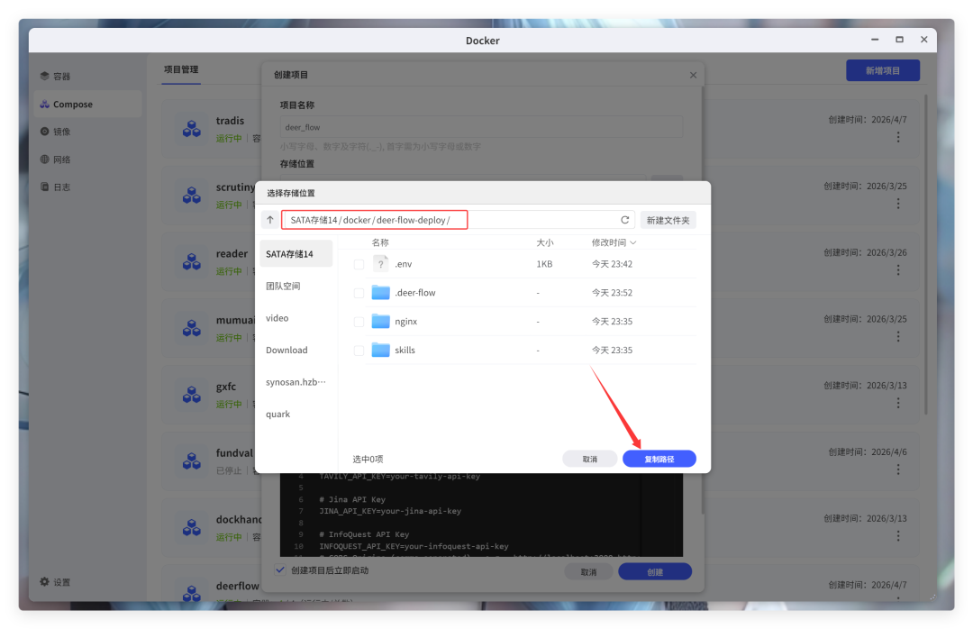Open the Compose sidebar section
Viewport: 973px width, 629px height.
(87, 104)
